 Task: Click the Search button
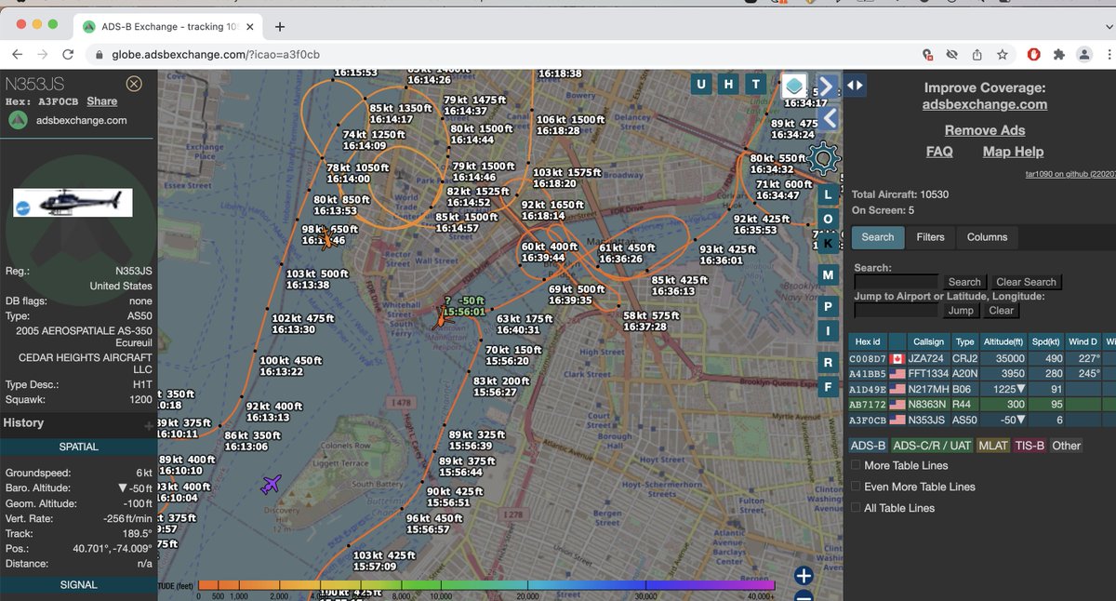(x=964, y=282)
